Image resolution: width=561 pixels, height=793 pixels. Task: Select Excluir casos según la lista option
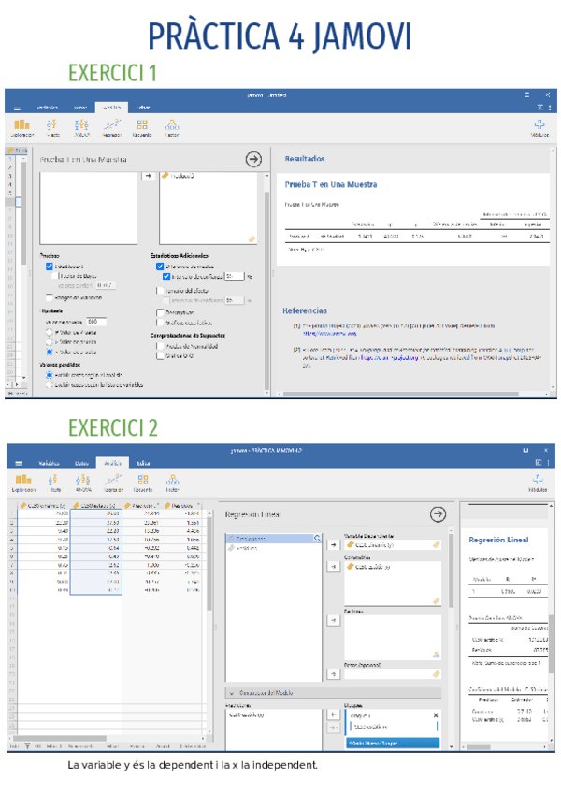coord(49,385)
